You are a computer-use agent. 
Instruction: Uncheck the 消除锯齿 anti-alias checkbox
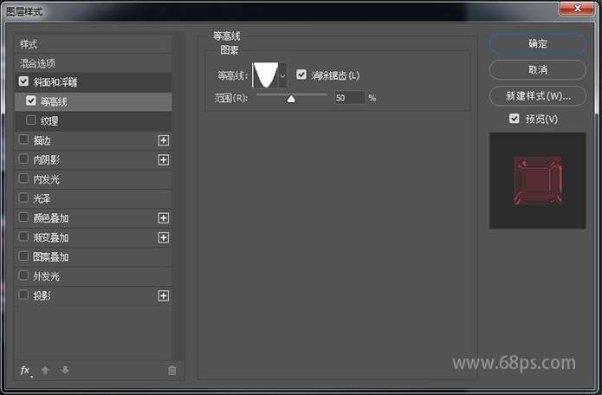tap(301, 74)
